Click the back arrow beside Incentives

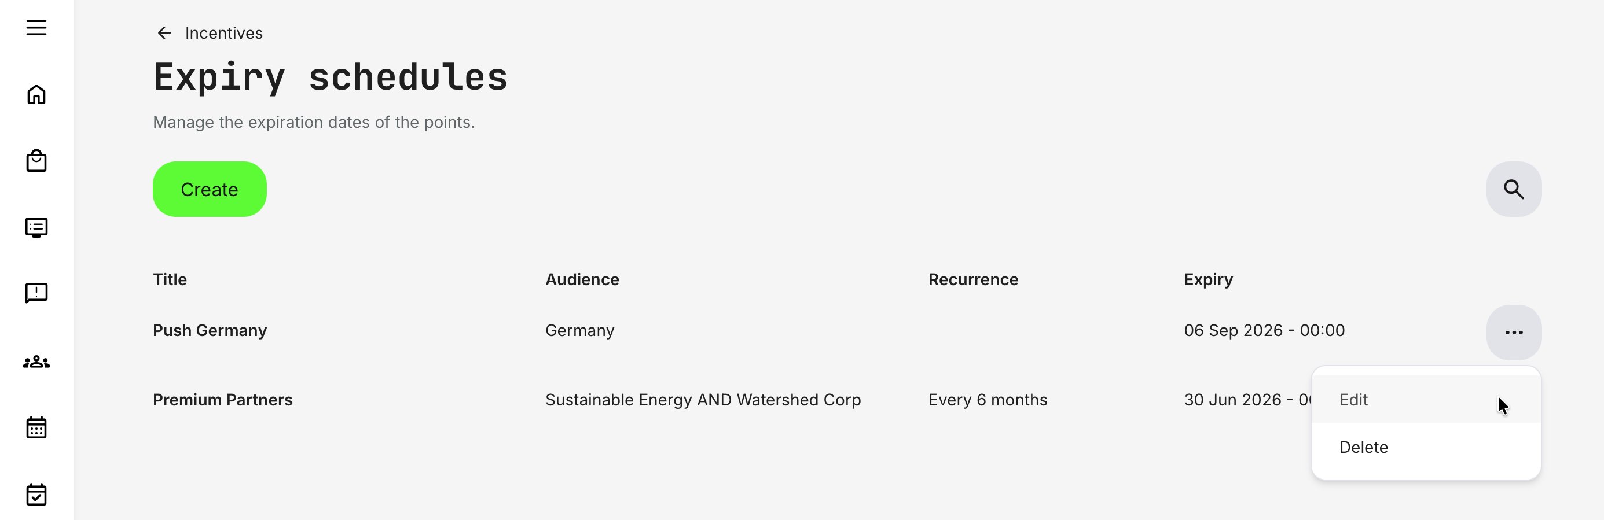pos(164,33)
